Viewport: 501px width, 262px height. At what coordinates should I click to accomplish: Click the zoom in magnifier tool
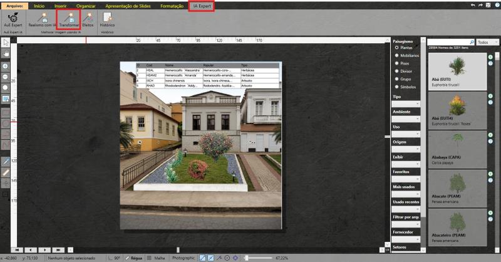tap(6, 66)
